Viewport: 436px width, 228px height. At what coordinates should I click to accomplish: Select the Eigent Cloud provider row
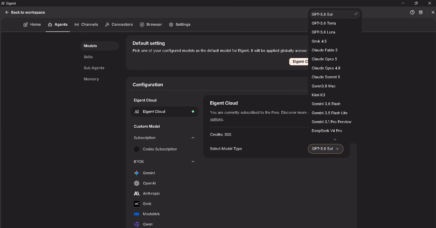(164, 112)
